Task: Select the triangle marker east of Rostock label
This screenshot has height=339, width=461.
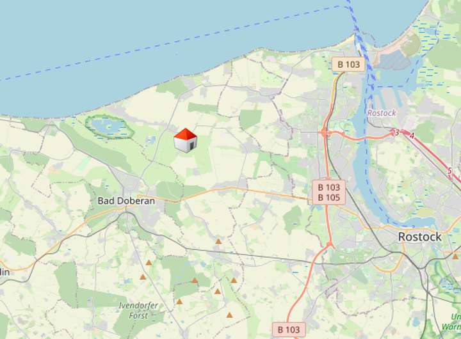Action: (x=456, y=256)
